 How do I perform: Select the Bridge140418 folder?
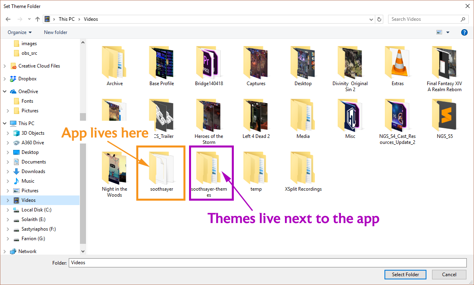(209, 66)
